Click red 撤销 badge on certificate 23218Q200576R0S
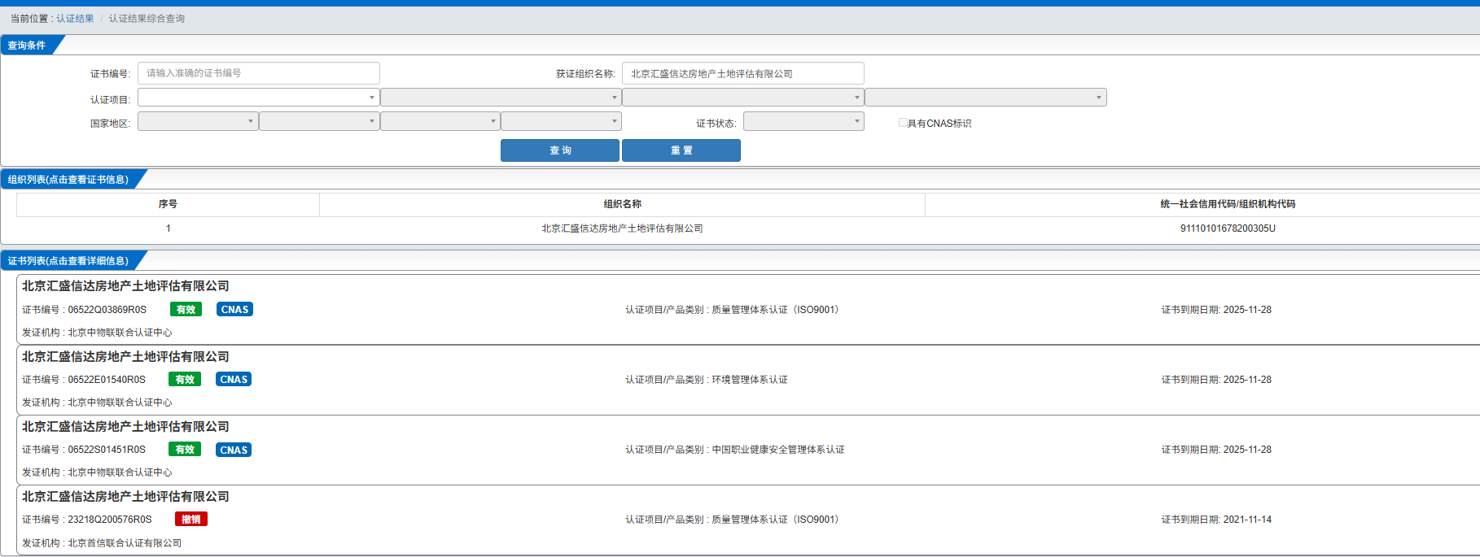The height and width of the screenshot is (557, 1480). [191, 520]
